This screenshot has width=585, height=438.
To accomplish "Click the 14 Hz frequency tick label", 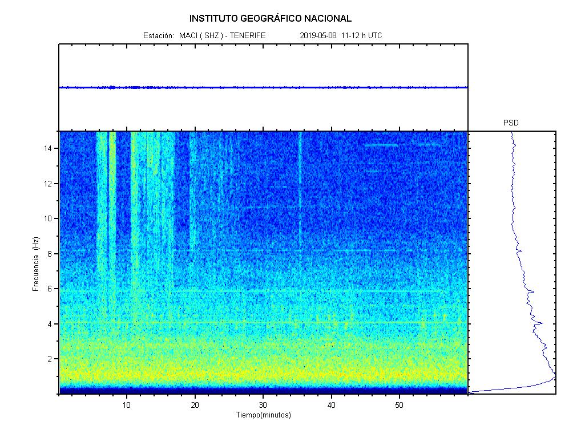I will [49, 148].
